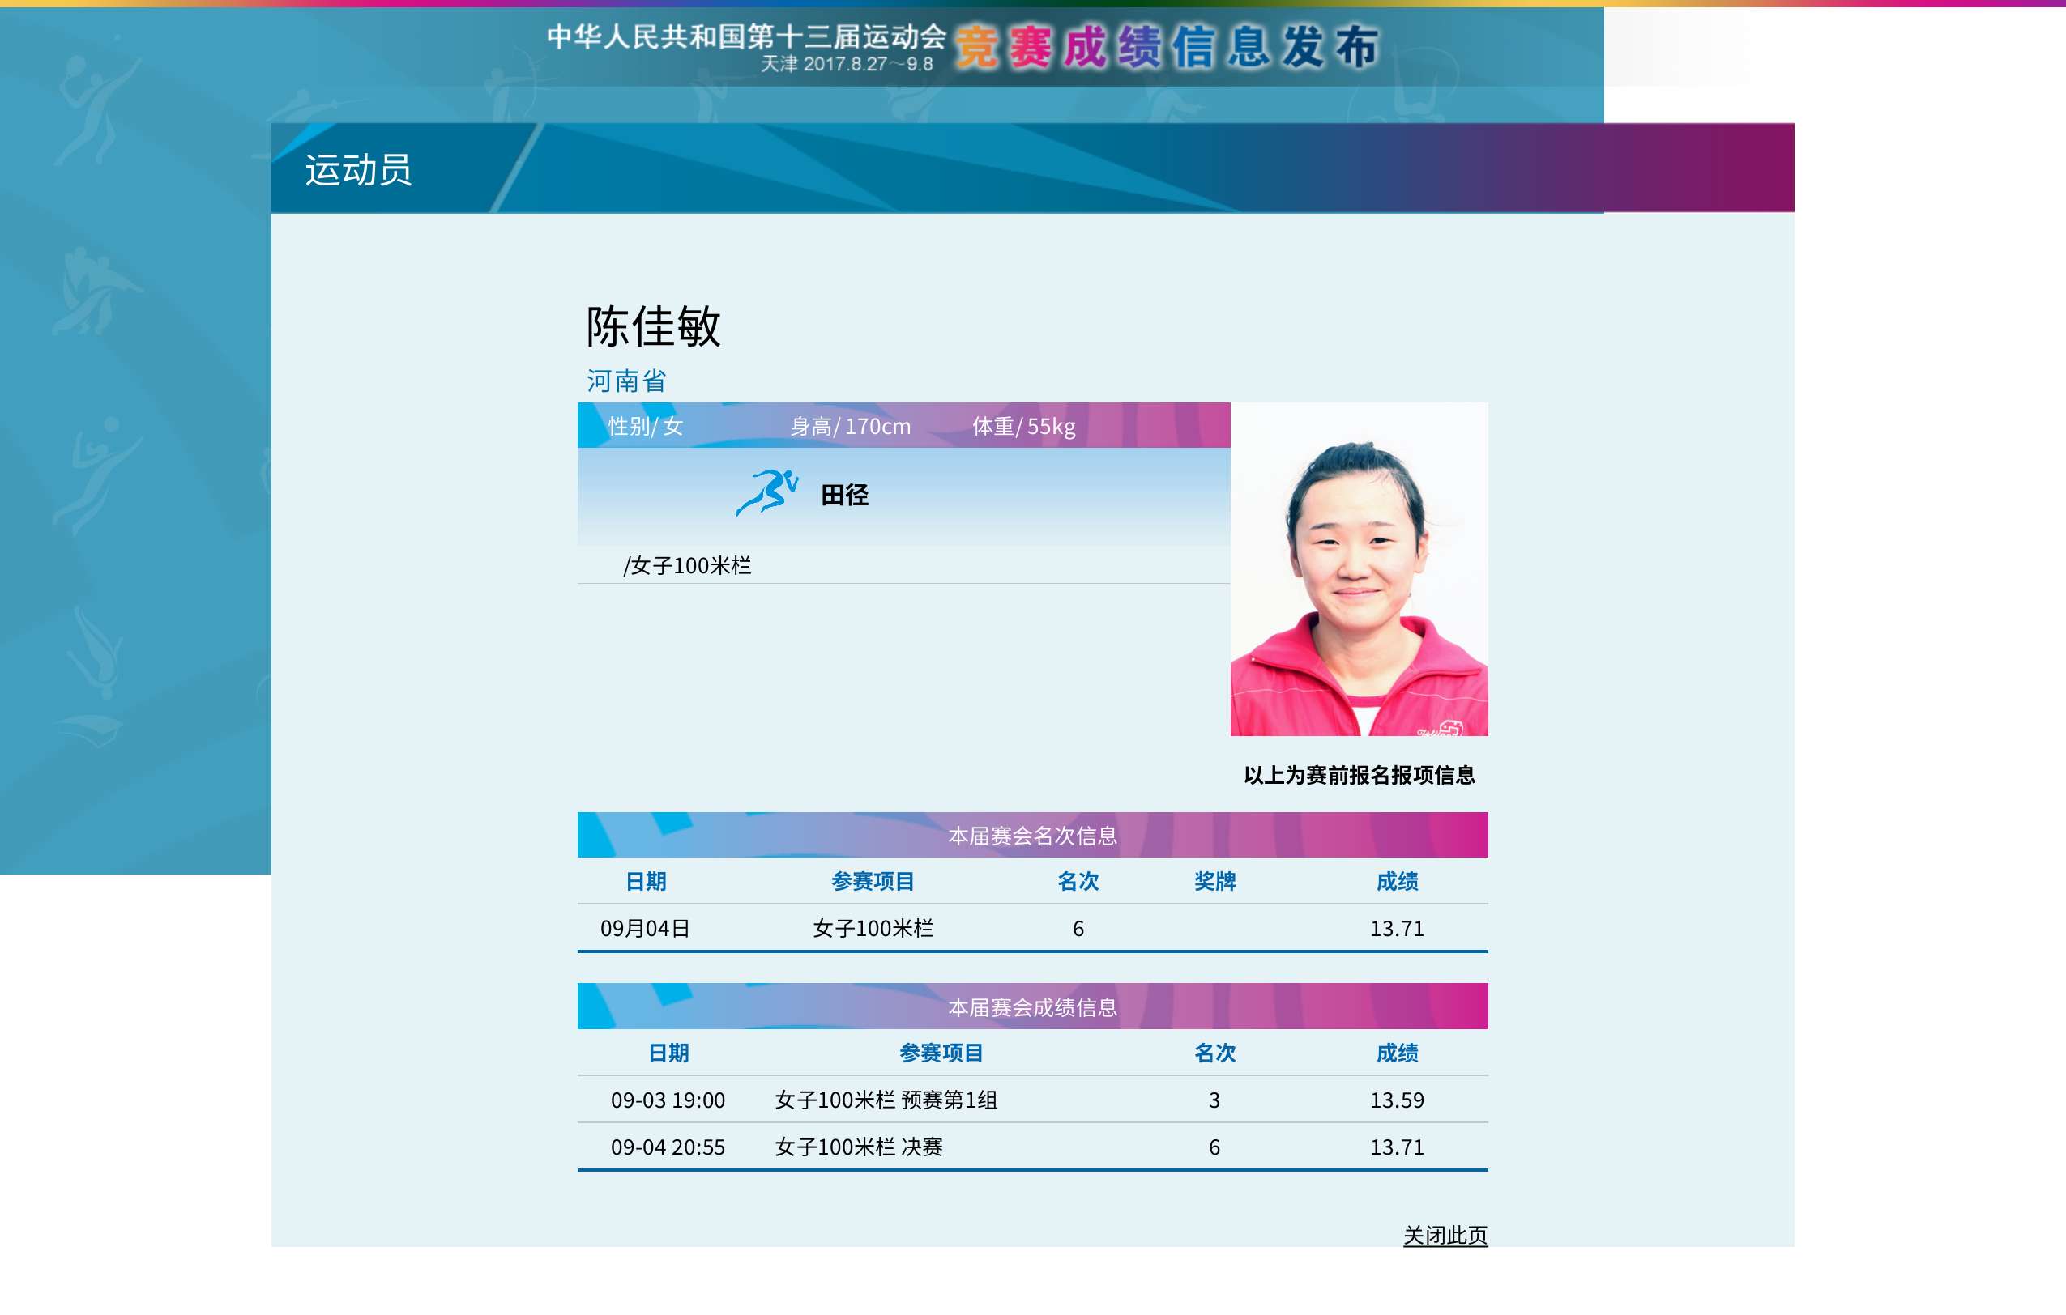Click the 以上为赛前报名报项信息 note
This screenshot has width=2066, height=1315.
point(1359,775)
